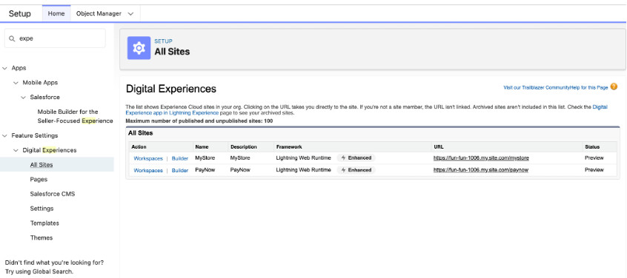Click the Enhanced lightning badge in PayNow row

(356, 170)
